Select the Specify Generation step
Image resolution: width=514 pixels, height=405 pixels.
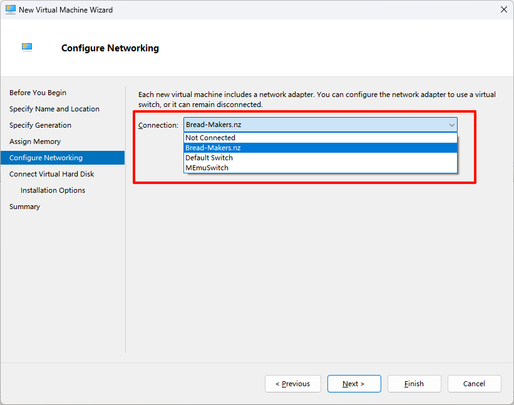point(40,125)
